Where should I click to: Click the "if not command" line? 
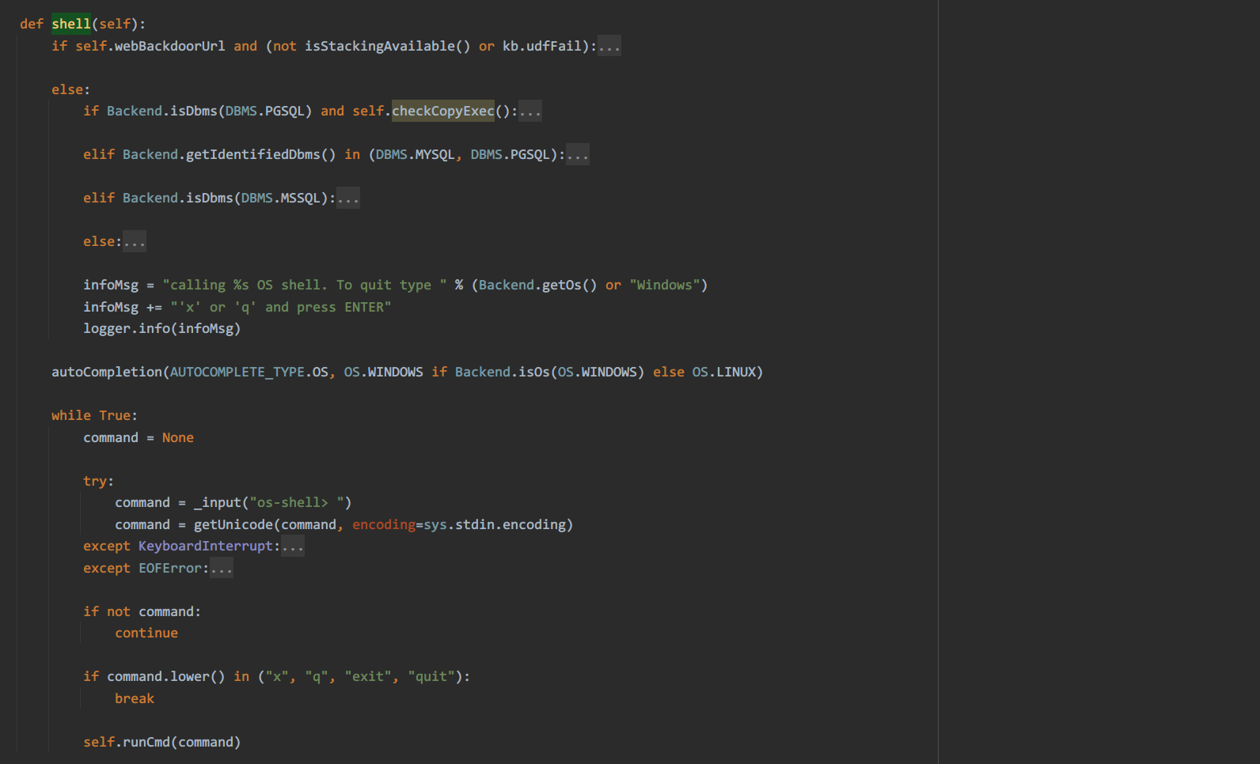coord(142,611)
